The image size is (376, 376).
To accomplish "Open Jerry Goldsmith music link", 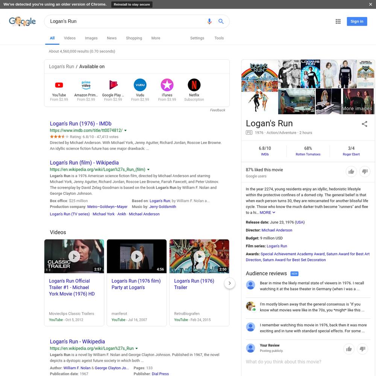I will [162, 207].
